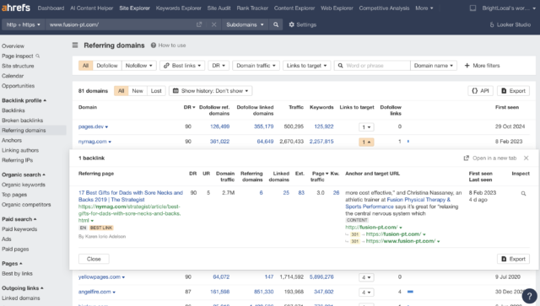
Task: Open Backlinks in the sidebar
Action: pyautogui.click(x=13, y=110)
